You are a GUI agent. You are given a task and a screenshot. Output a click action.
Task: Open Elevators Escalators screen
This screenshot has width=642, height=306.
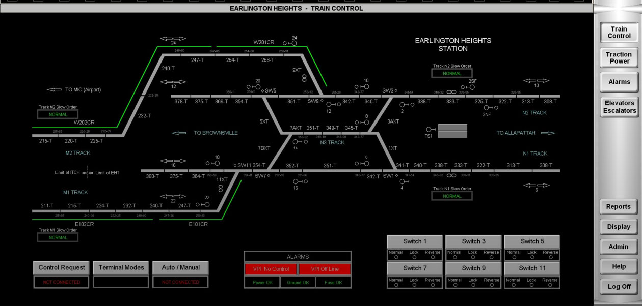pos(619,107)
